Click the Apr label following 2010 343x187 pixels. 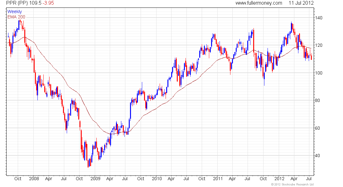171,179
